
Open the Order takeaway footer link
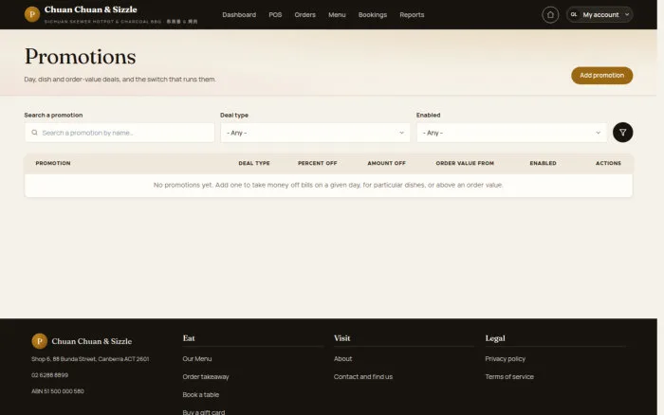click(206, 376)
